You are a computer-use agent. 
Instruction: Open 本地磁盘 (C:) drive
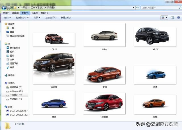(16, 87)
